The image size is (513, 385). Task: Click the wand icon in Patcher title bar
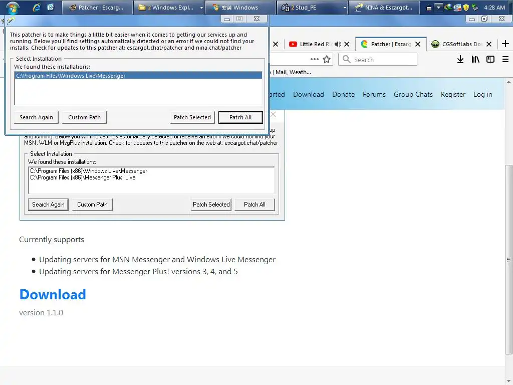pos(11,20)
